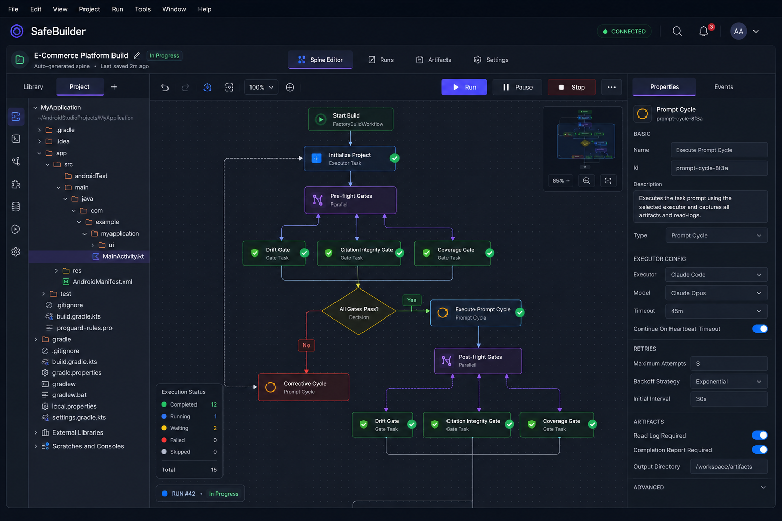
Task: Open the database icon in left sidebar
Action: point(16,207)
